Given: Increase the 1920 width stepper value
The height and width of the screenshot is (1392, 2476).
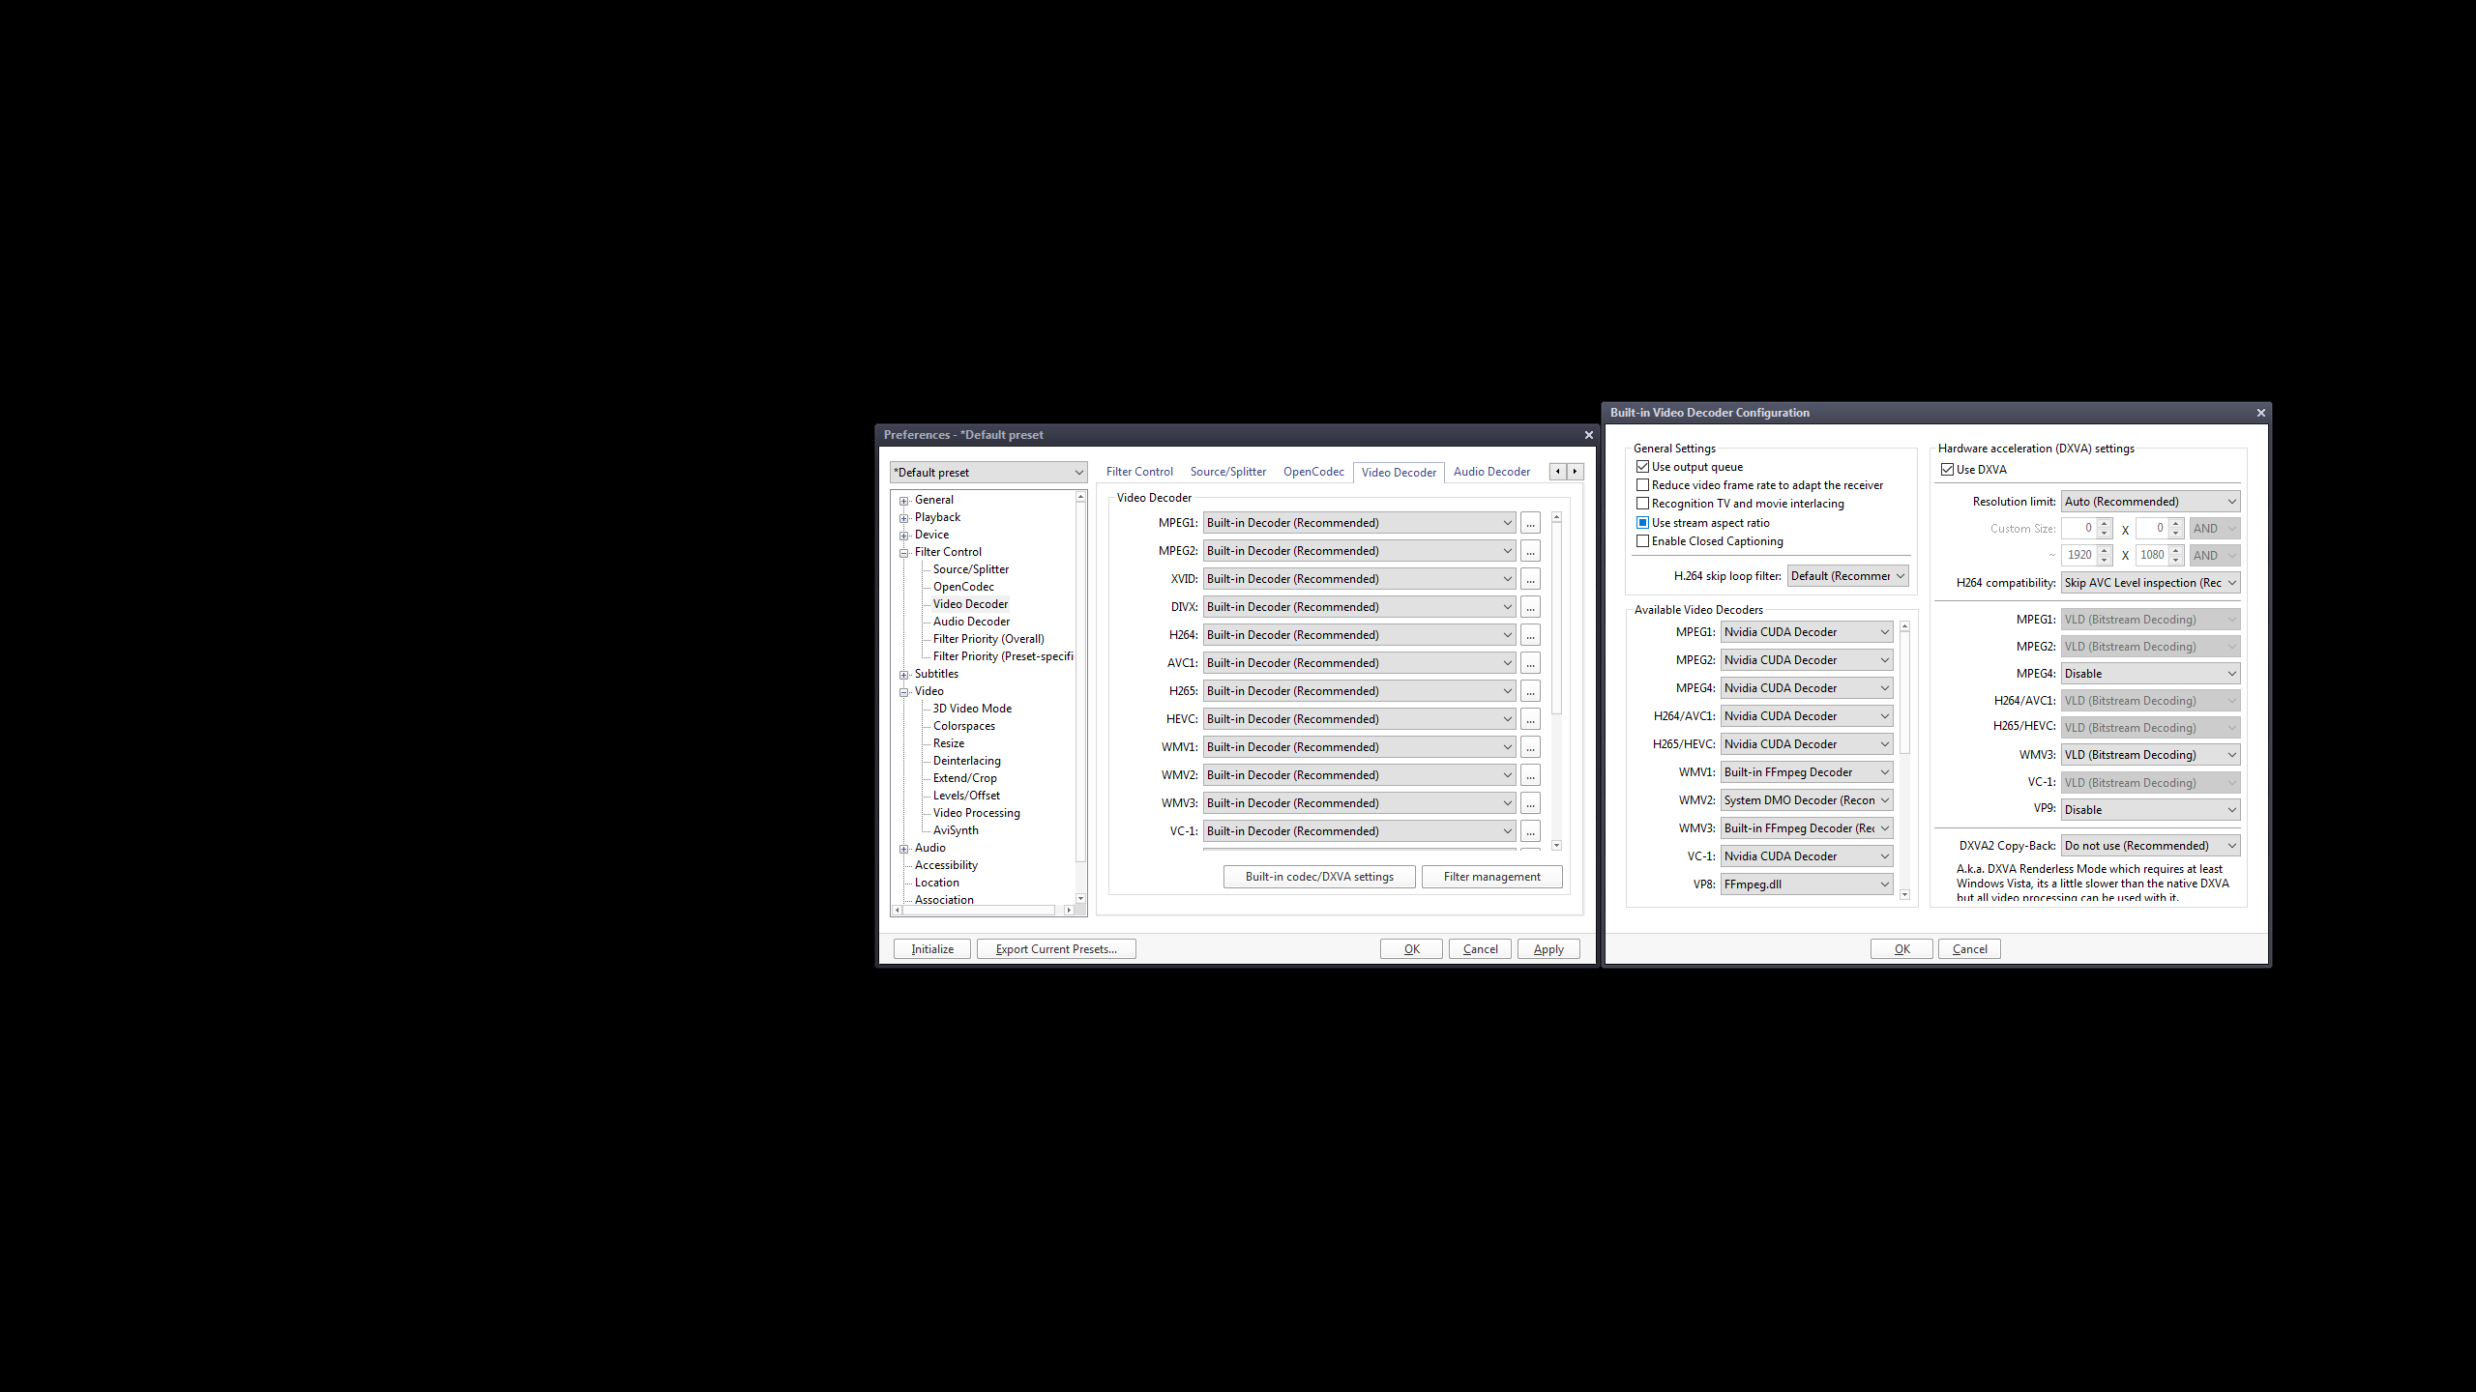Looking at the screenshot, I should tap(2104, 551).
